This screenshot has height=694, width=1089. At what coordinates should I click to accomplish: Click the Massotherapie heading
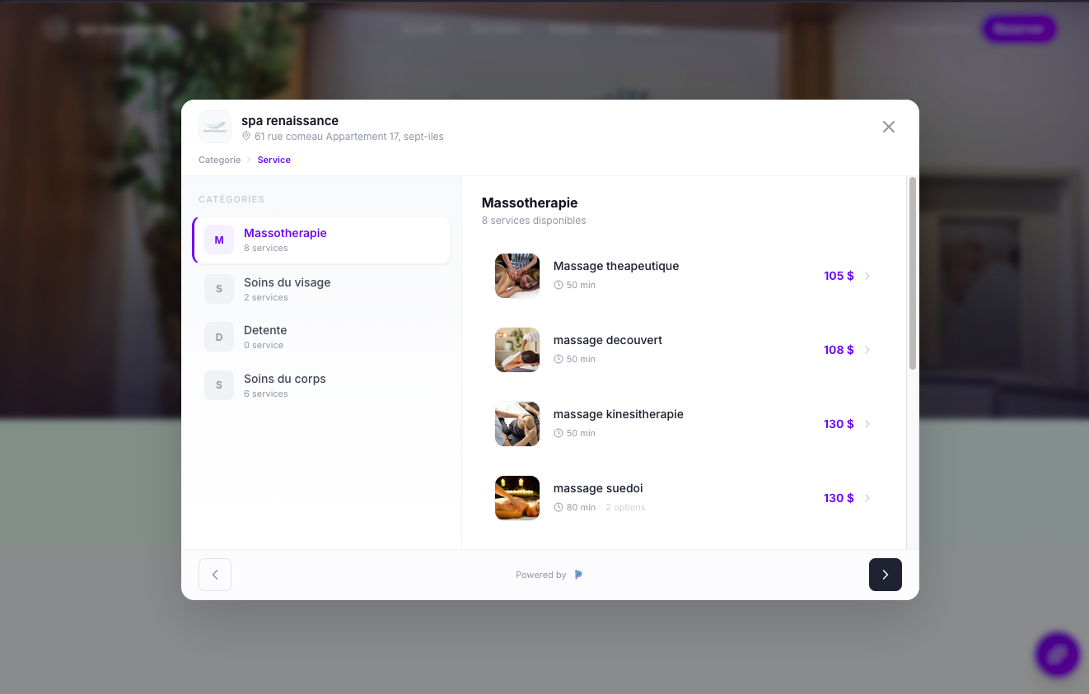[x=530, y=203]
